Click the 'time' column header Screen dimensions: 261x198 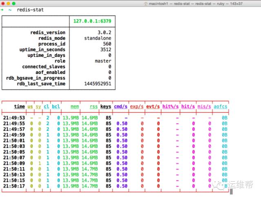pos(19,106)
